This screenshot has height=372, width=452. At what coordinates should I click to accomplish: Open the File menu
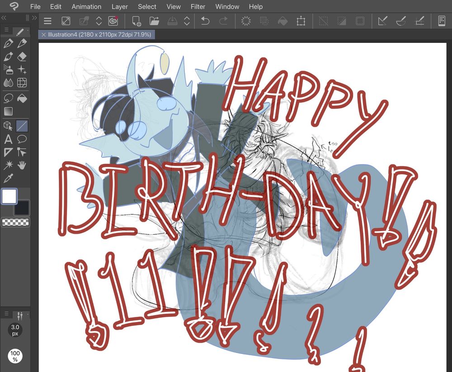[x=35, y=7]
